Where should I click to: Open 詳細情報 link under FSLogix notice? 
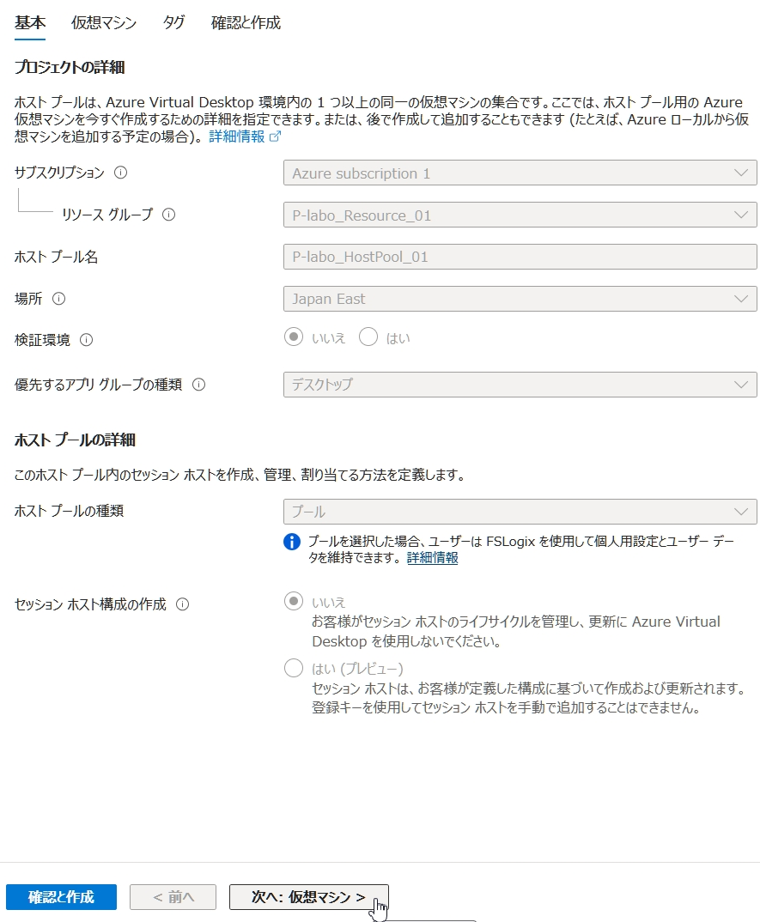click(432, 557)
